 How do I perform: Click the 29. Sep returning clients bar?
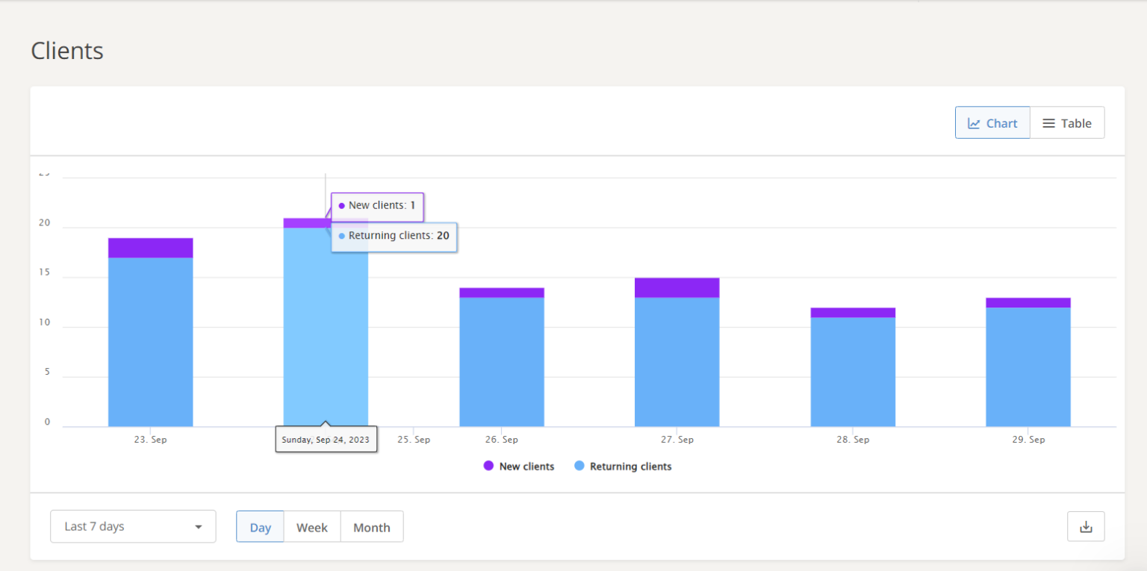1028,366
